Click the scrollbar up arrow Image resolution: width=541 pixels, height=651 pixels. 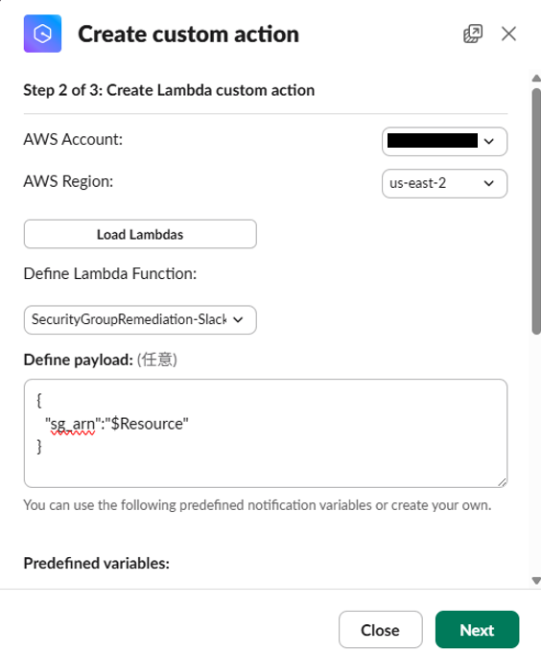click(x=536, y=78)
